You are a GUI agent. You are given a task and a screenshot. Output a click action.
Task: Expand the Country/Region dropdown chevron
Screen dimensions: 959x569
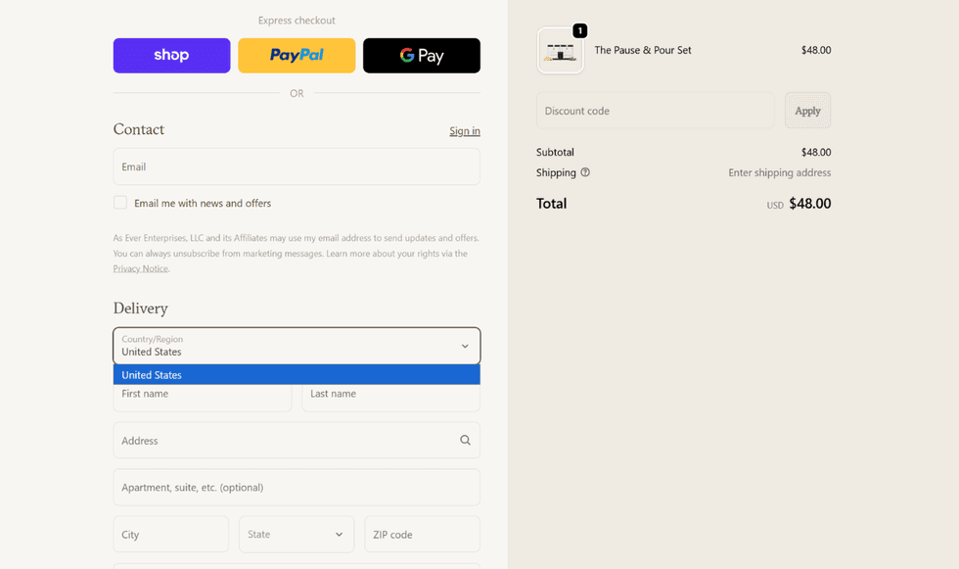coord(465,346)
